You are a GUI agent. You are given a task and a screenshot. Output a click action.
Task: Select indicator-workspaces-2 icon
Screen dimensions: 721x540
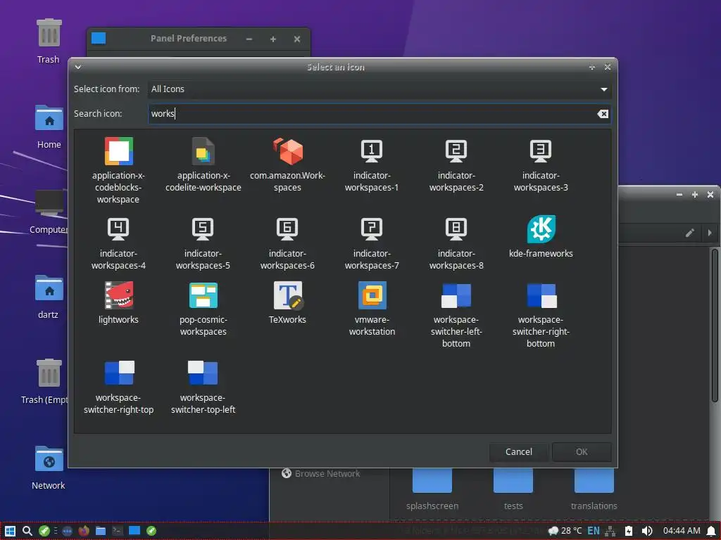point(456,151)
